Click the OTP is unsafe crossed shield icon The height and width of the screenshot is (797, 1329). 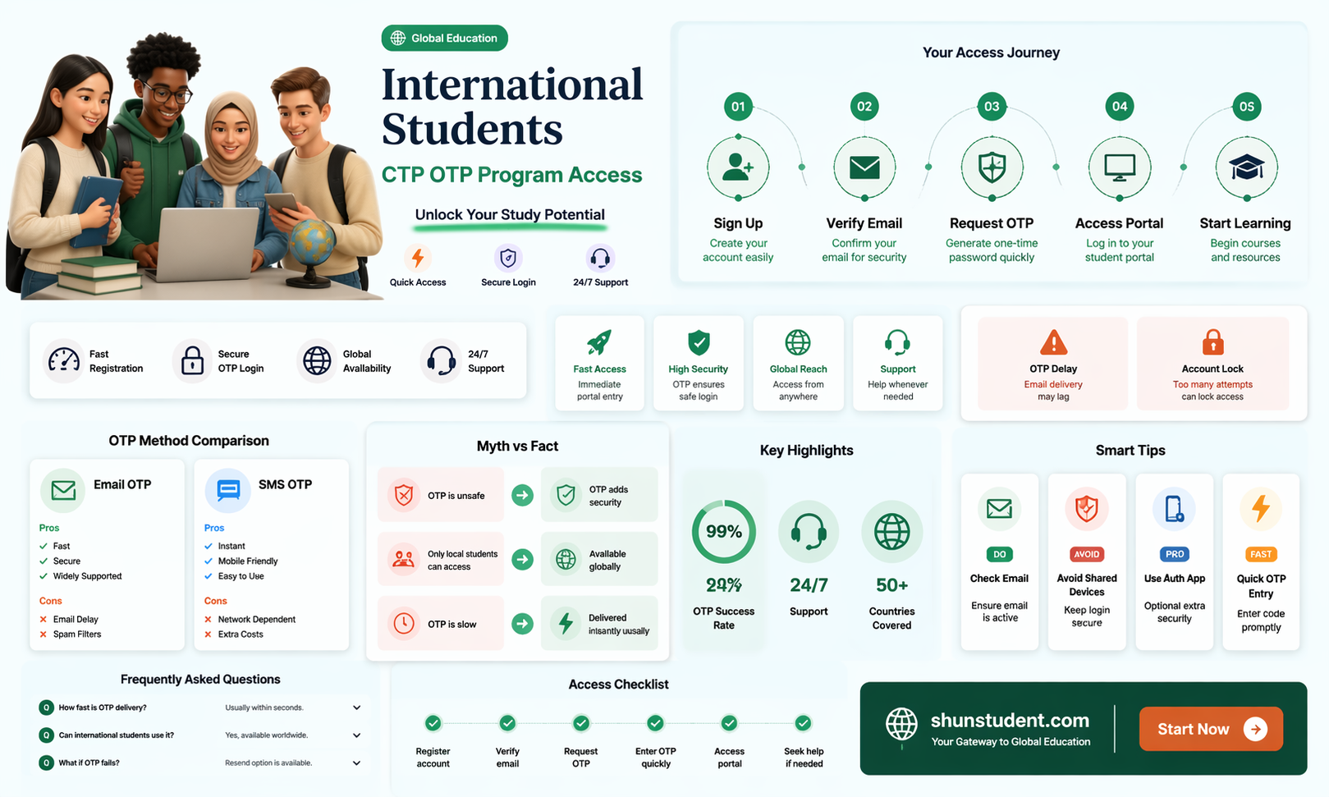coord(403,495)
